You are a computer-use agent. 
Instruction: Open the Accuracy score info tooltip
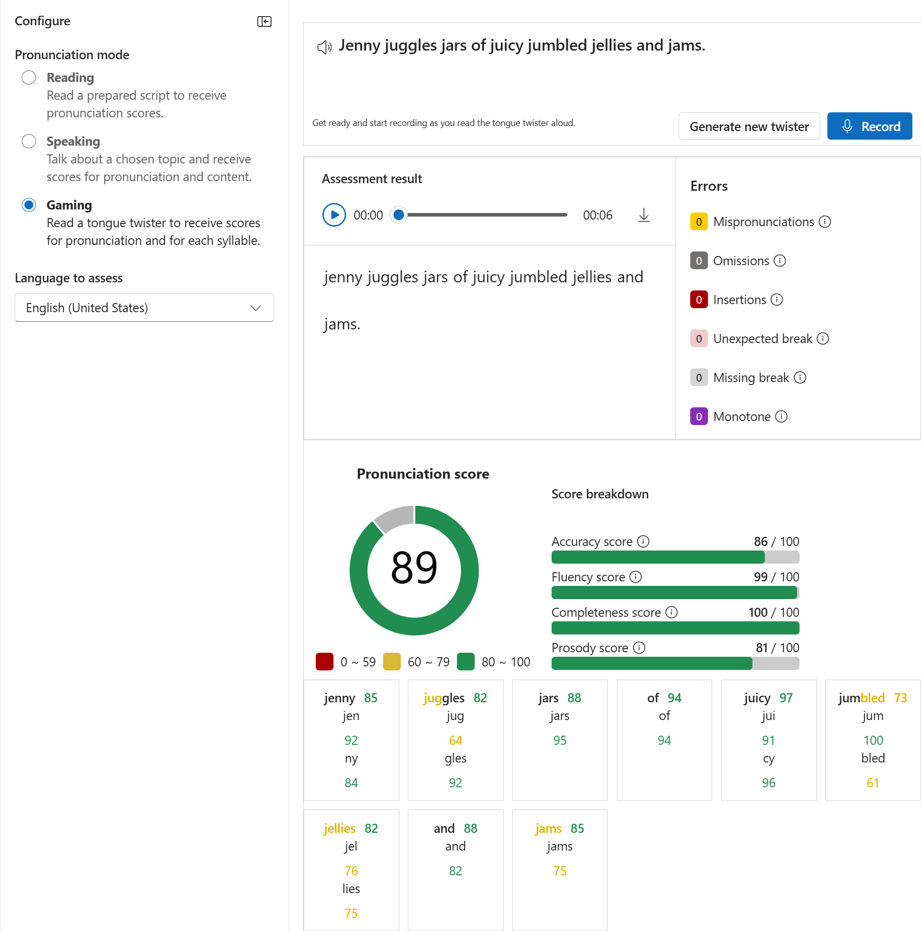[x=643, y=541]
